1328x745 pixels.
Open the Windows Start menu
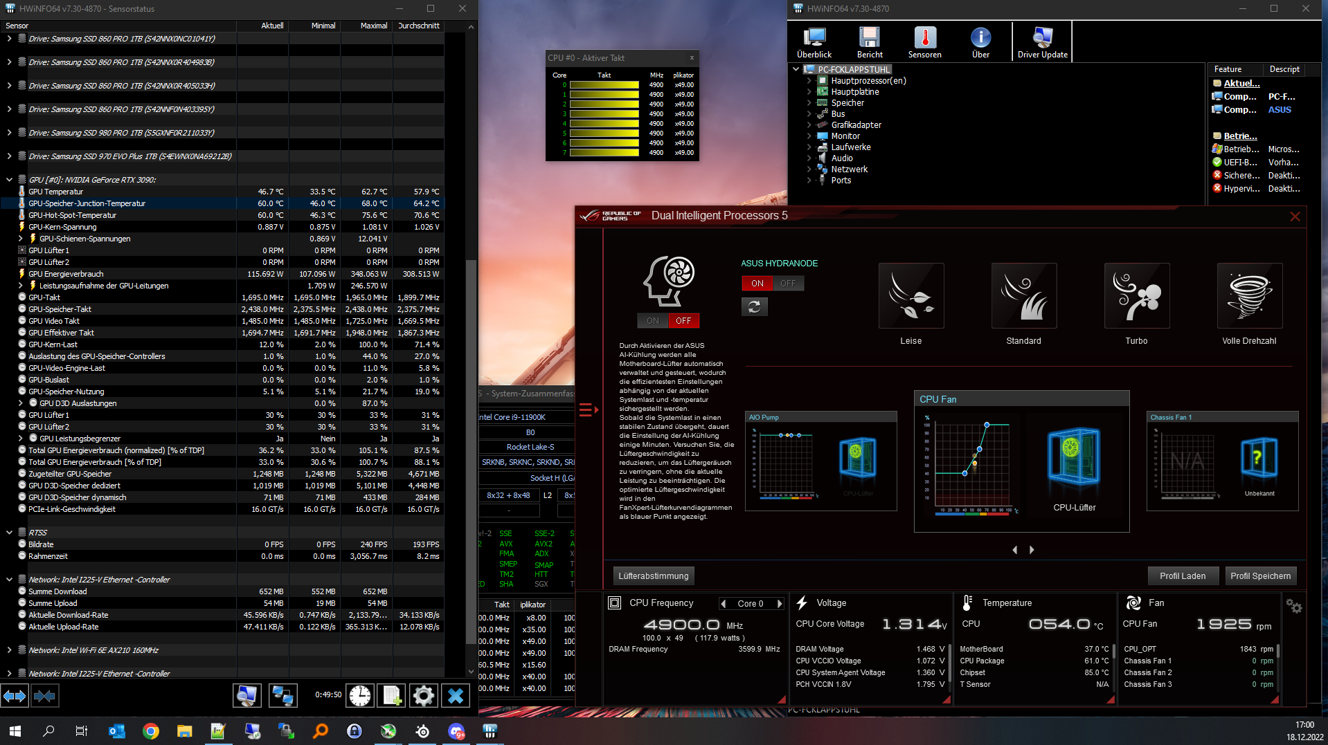pyautogui.click(x=15, y=731)
